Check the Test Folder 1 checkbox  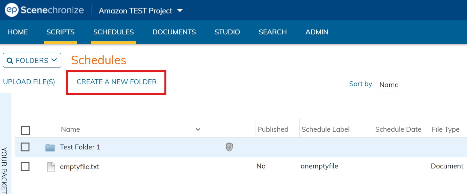click(25, 147)
